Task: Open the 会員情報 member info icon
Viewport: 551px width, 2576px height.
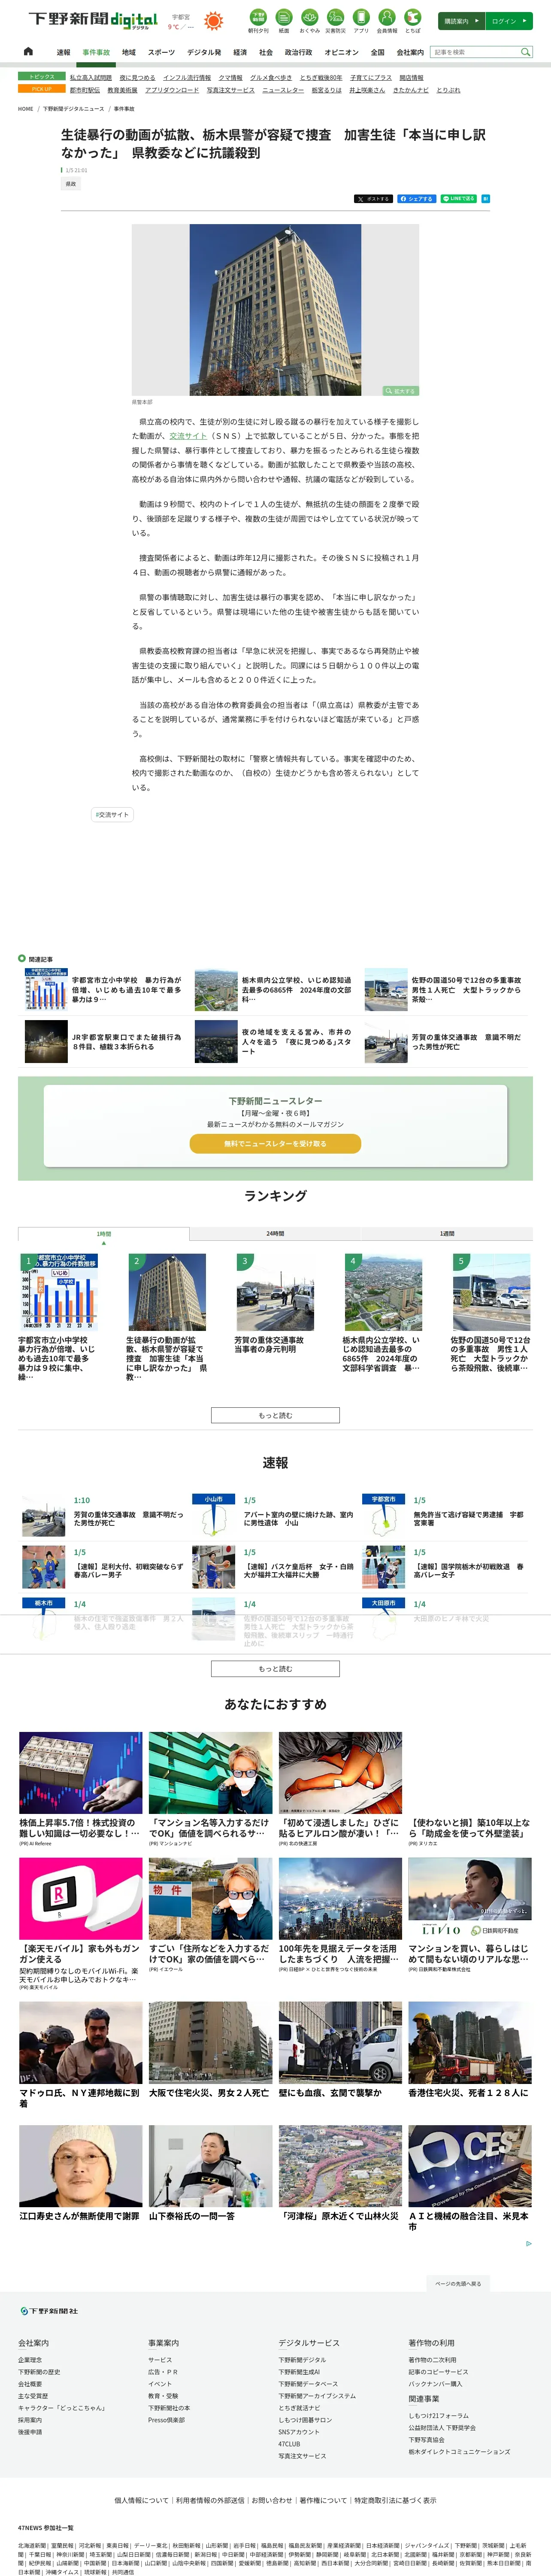Action: (x=387, y=21)
